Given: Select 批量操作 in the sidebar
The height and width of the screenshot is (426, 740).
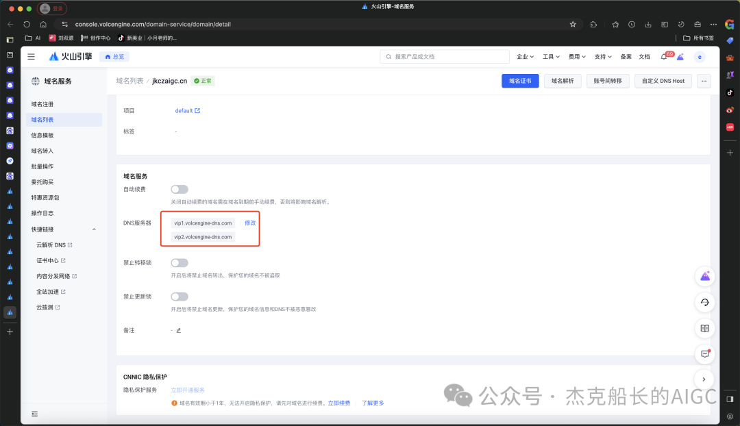Looking at the screenshot, I should [42, 166].
